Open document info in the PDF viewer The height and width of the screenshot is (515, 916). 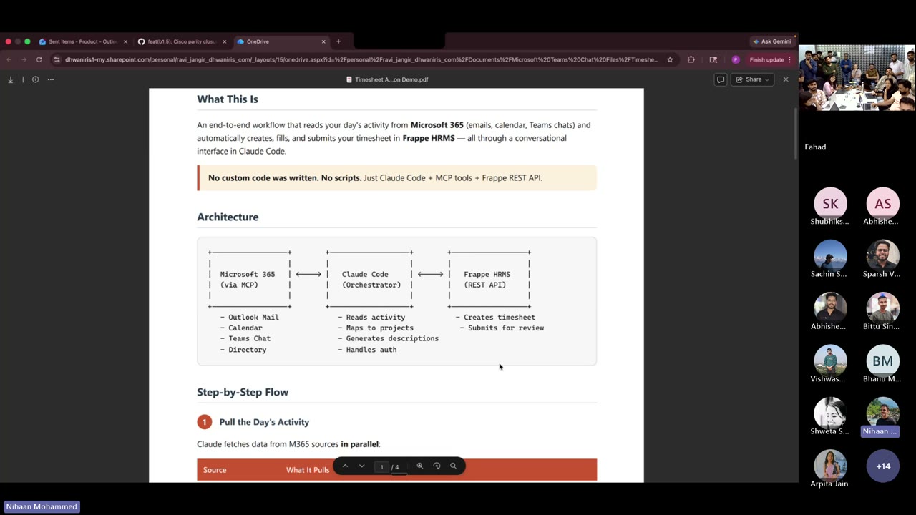(35, 79)
